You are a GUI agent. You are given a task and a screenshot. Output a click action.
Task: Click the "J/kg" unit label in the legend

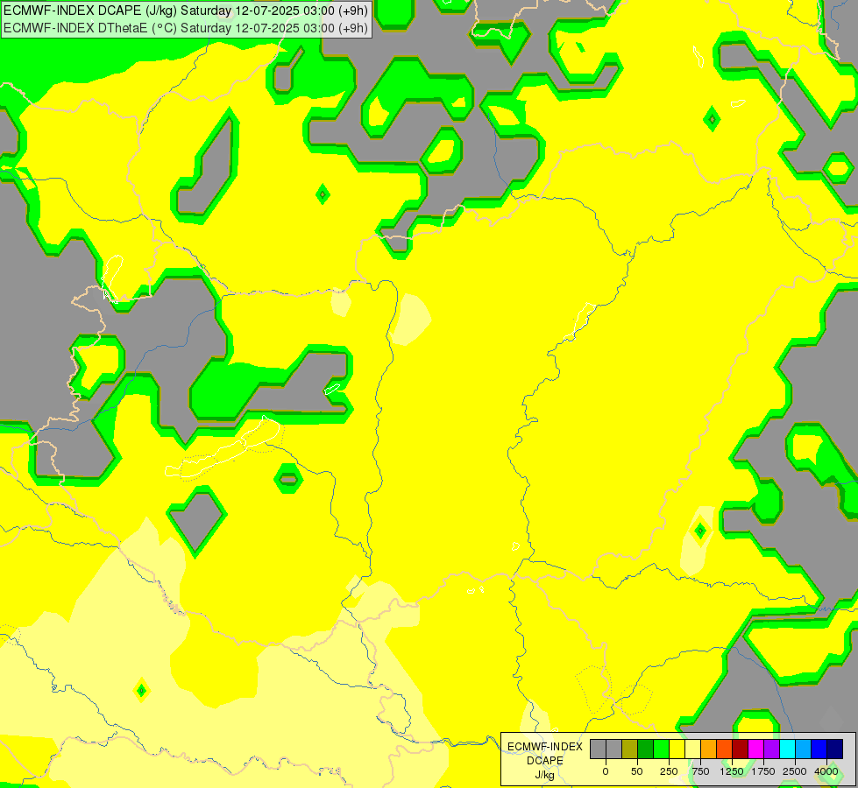(545, 775)
